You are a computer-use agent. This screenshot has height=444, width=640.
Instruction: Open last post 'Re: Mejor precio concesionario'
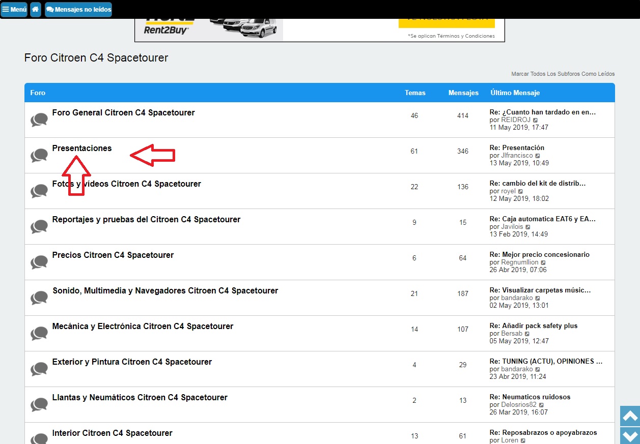[539, 254]
